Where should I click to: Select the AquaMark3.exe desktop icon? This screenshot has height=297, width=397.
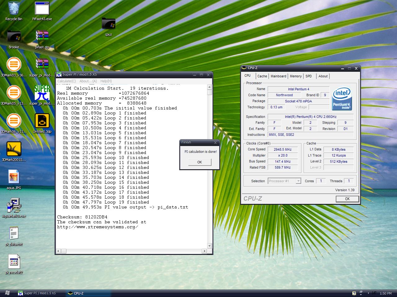point(14,205)
